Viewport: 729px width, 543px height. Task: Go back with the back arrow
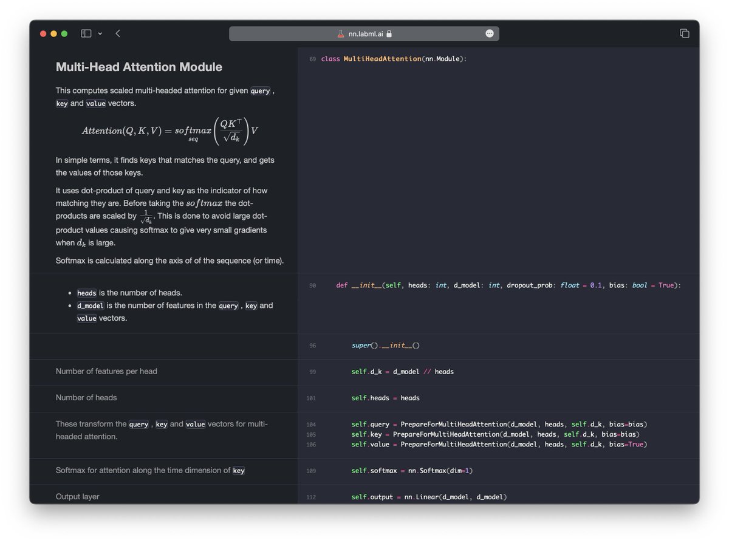[118, 33]
